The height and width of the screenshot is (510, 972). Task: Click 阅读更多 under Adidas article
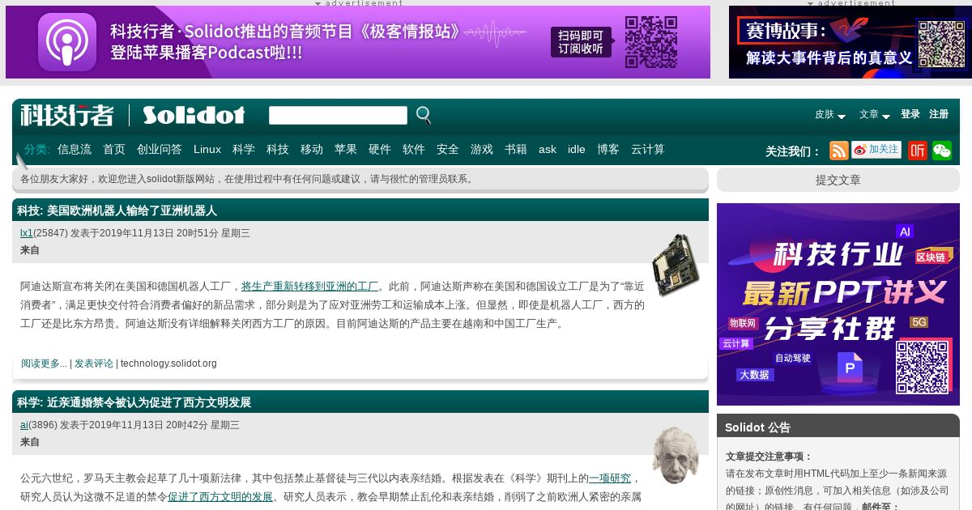[x=44, y=363]
